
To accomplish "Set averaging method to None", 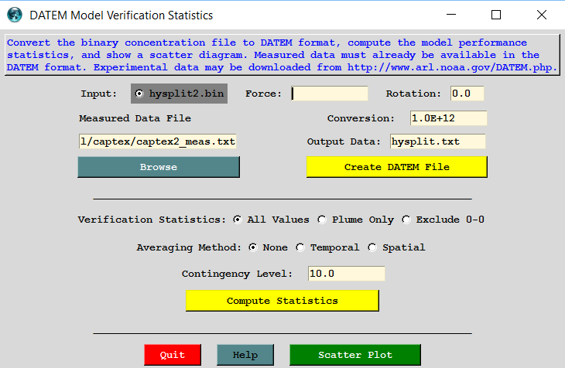I will [253, 247].
